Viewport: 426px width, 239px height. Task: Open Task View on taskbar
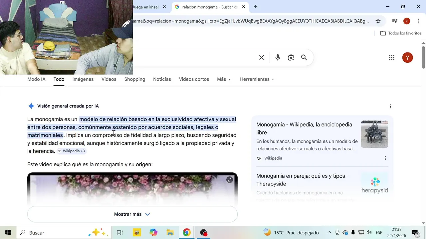(120, 232)
